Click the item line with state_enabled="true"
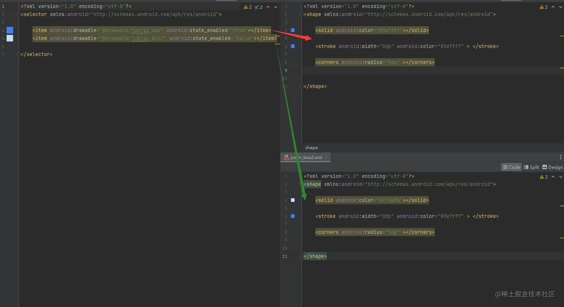 click(x=152, y=30)
